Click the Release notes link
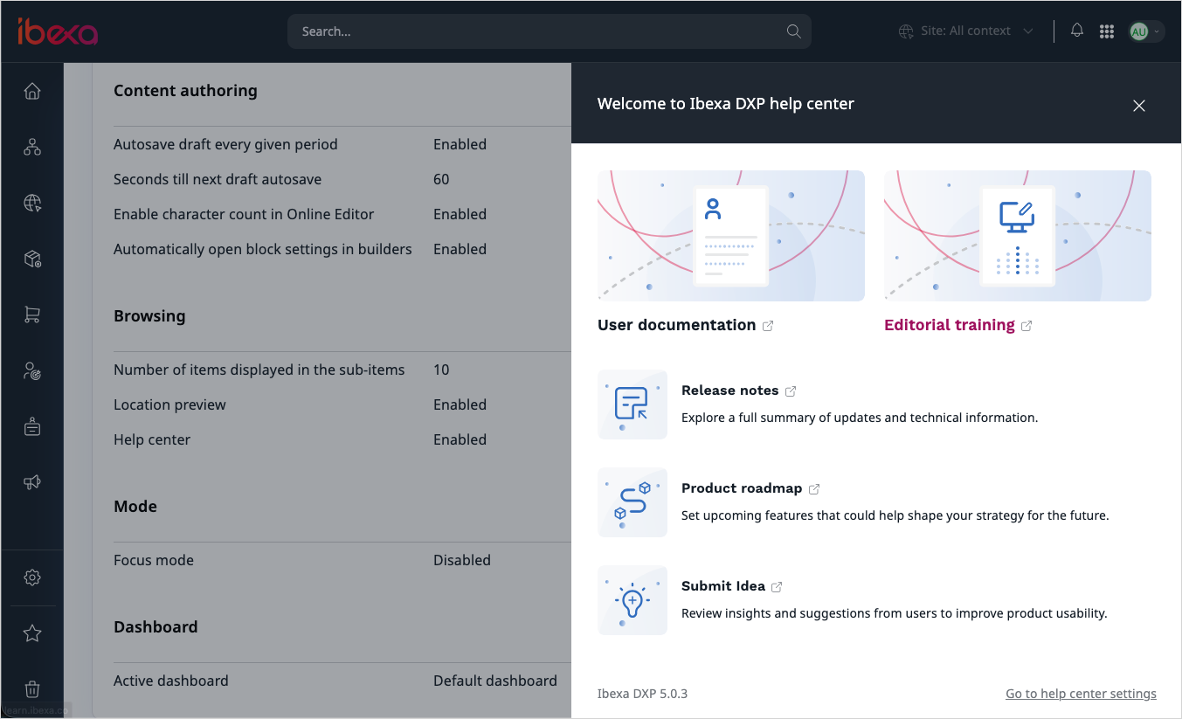1182x719 pixels. pyautogui.click(x=730, y=391)
